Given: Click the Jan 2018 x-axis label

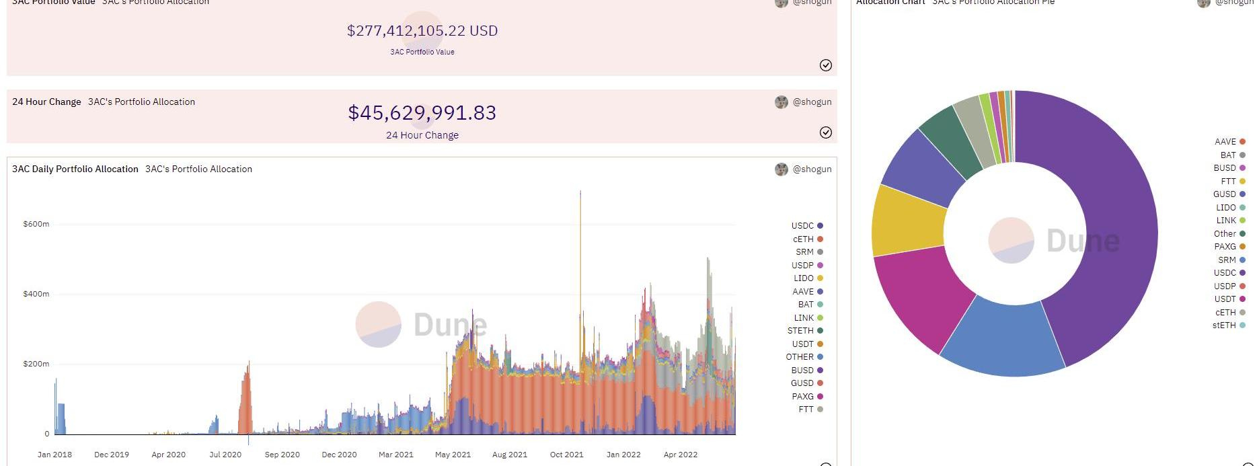Looking at the screenshot, I should pos(54,455).
